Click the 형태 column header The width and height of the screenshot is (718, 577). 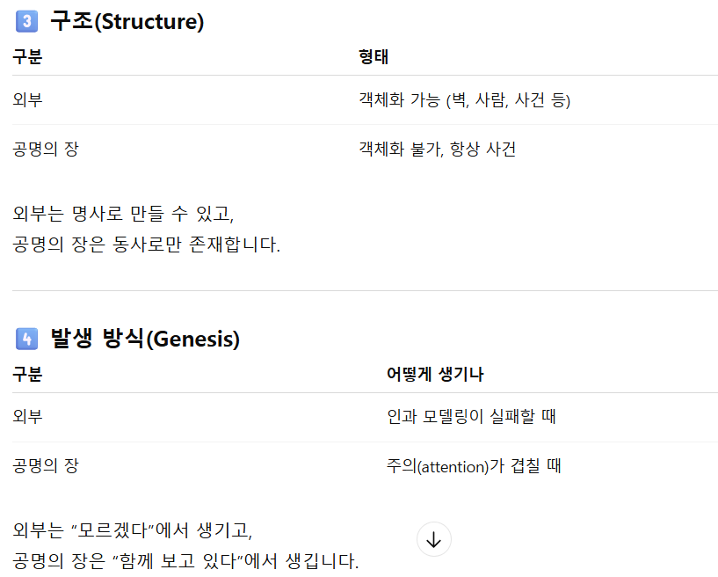coord(374,57)
